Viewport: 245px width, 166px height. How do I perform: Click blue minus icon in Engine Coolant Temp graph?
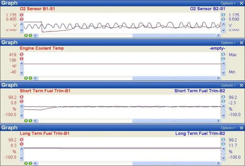224,58
